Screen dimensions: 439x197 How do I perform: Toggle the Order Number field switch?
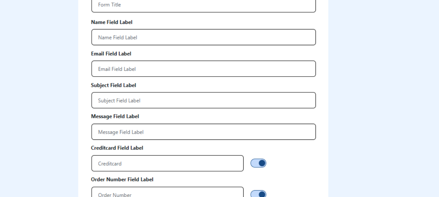click(258, 194)
